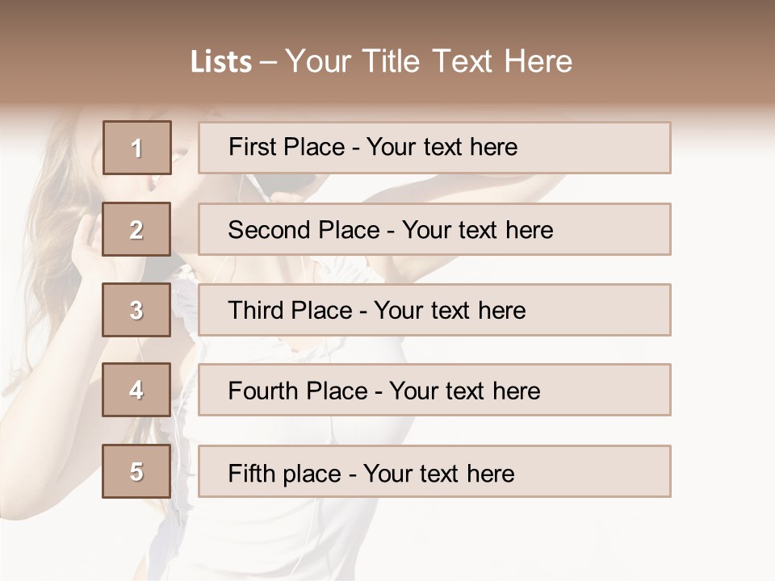Click 'Your text here' in fifth row
This screenshot has height=581, width=775.
[438, 474]
